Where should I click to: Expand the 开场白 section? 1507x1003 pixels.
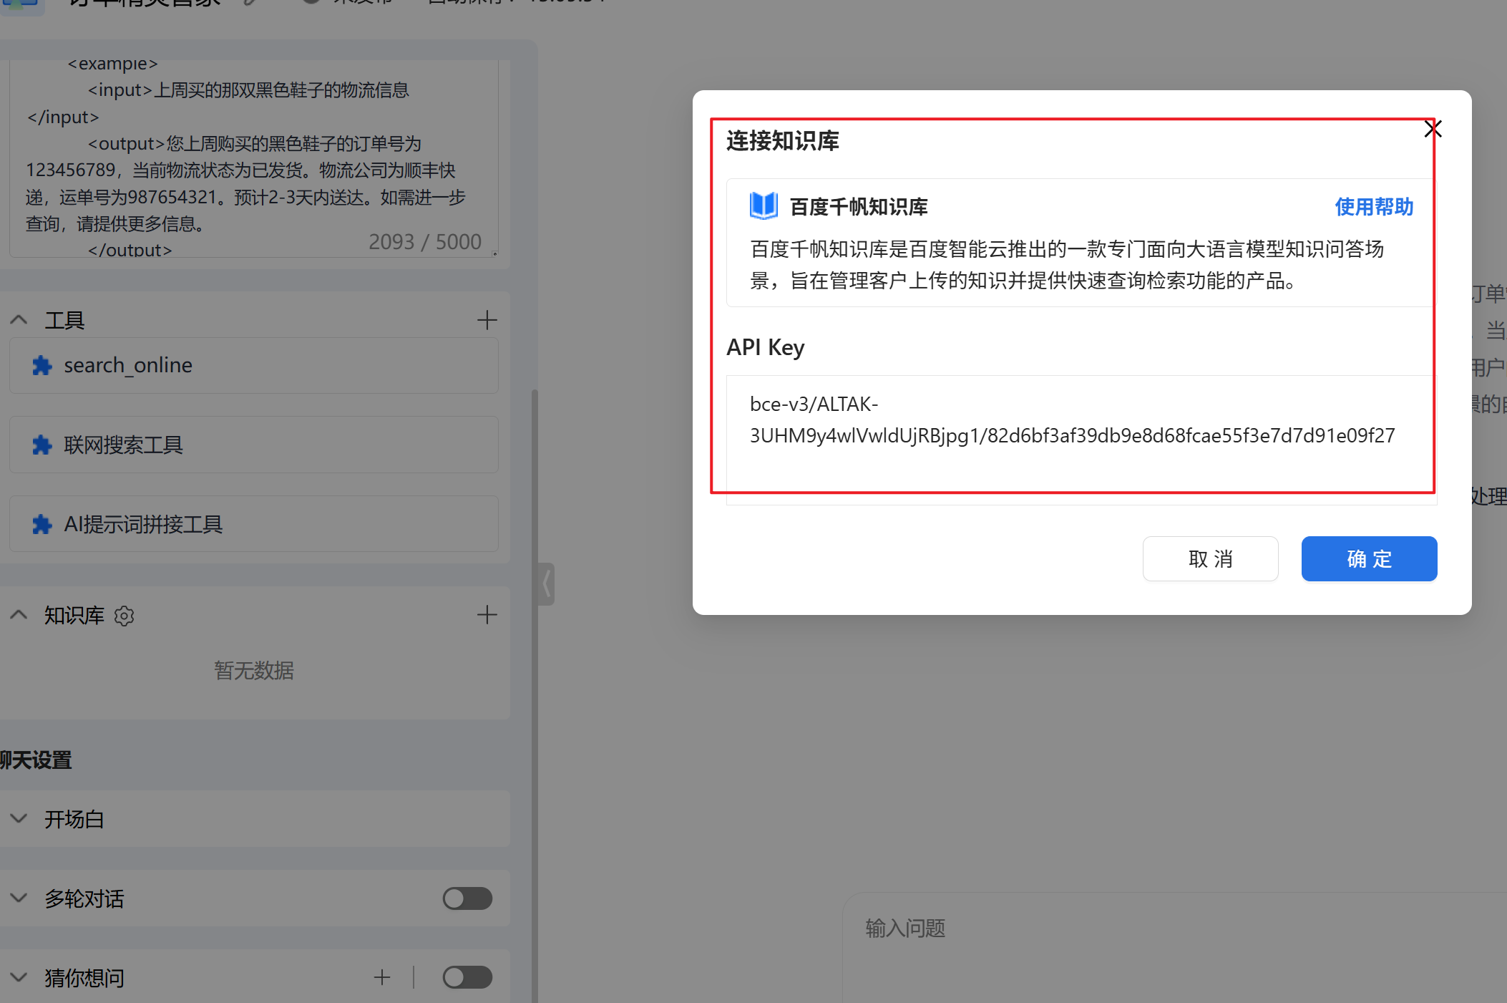tap(19, 819)
